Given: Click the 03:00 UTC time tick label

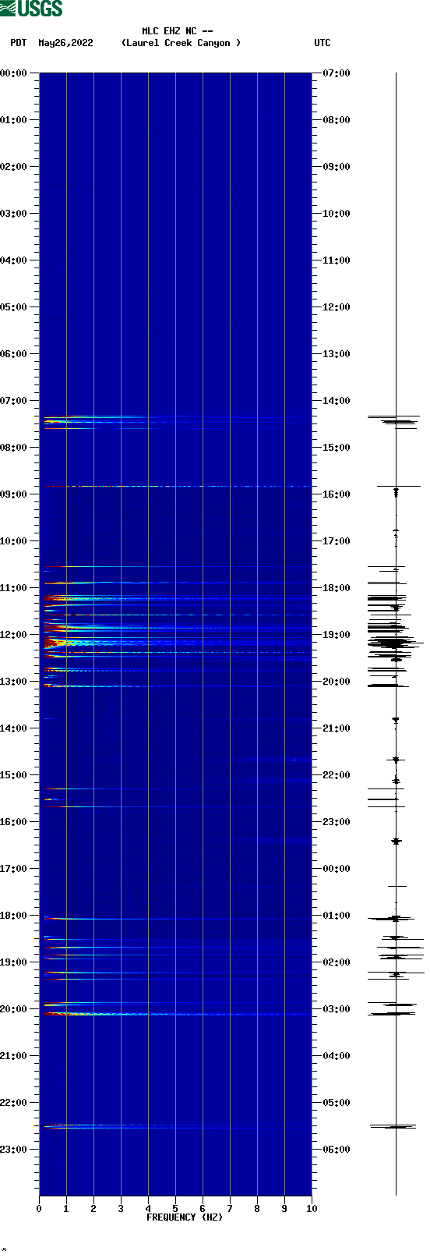Looking at the screenshot, I should pos(337,1009).
